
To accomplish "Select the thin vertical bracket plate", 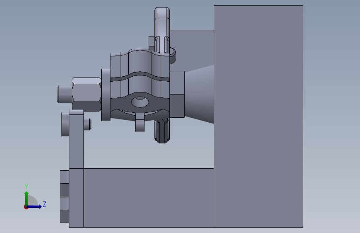I will (76, 139).
